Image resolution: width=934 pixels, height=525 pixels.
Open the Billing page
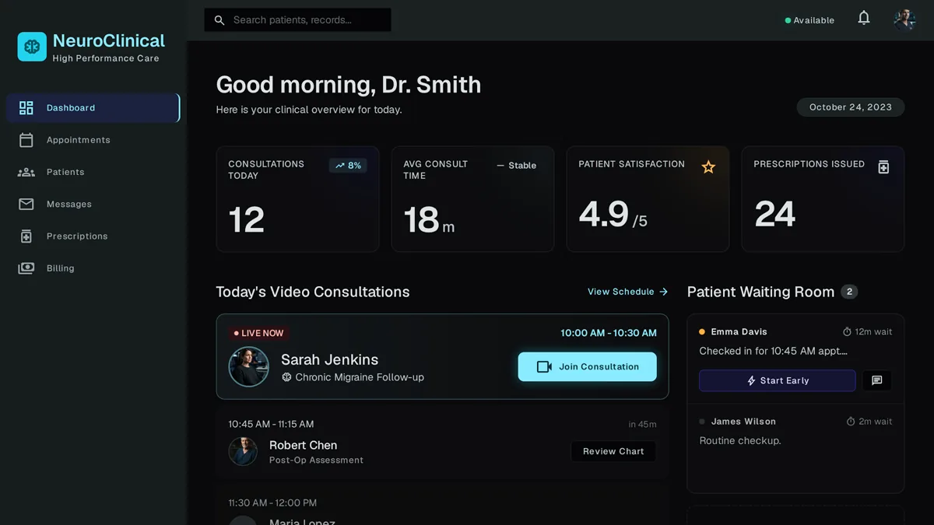coord(93,268)
